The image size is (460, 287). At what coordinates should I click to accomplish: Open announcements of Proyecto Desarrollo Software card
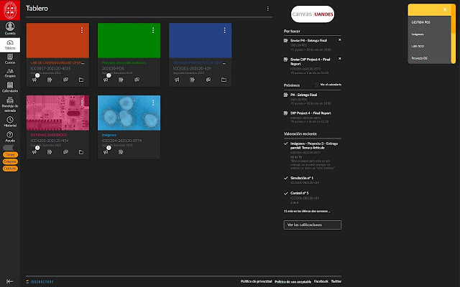click(106, 80)
